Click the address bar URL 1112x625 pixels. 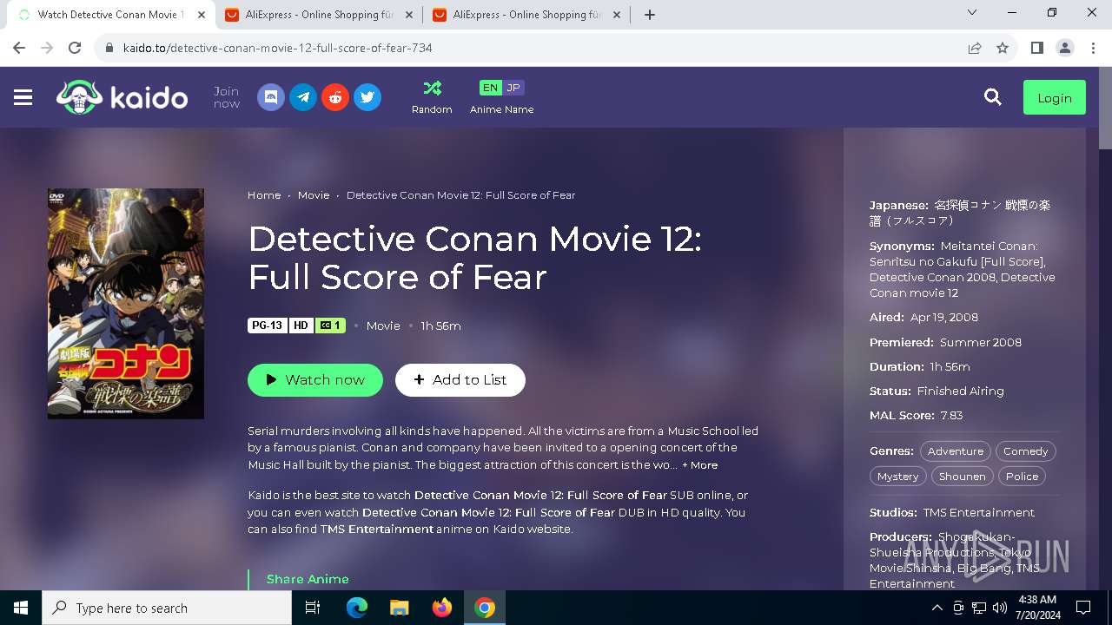[x=278, y=48]
